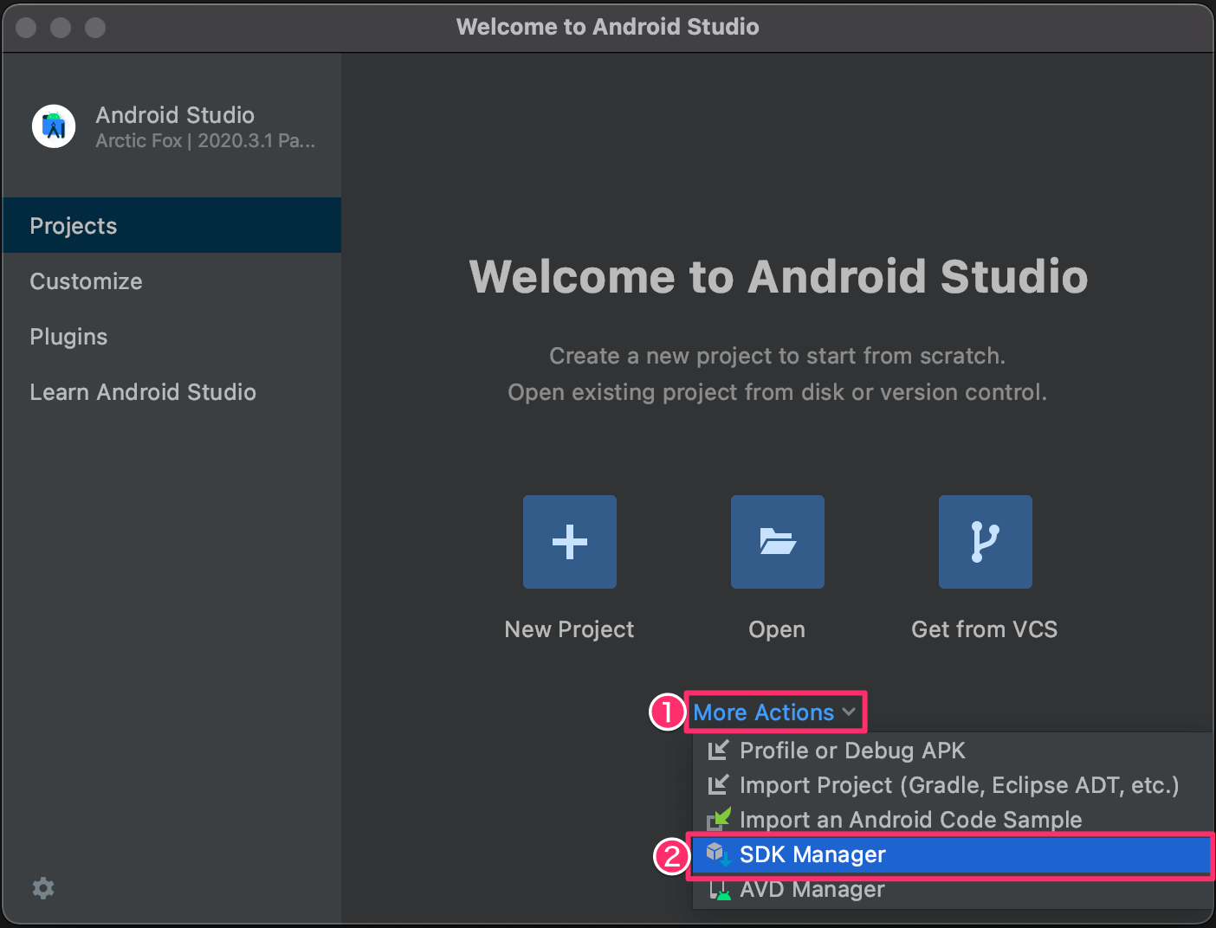
Task: Select Import Project (Gradle, Eclipse ADT) label
Action: (960, 785)
